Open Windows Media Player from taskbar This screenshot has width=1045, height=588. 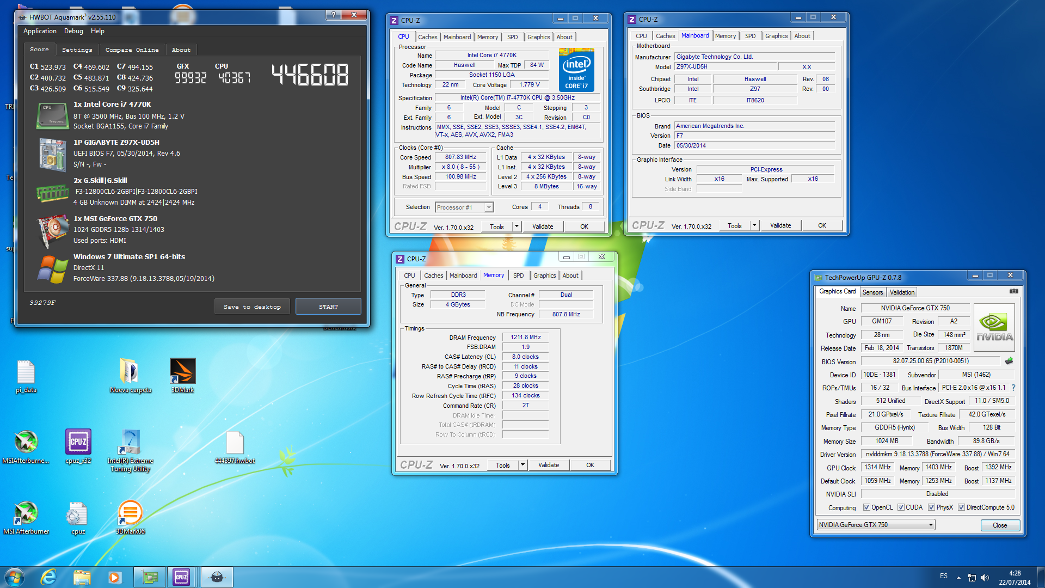[x=114, y=577]
